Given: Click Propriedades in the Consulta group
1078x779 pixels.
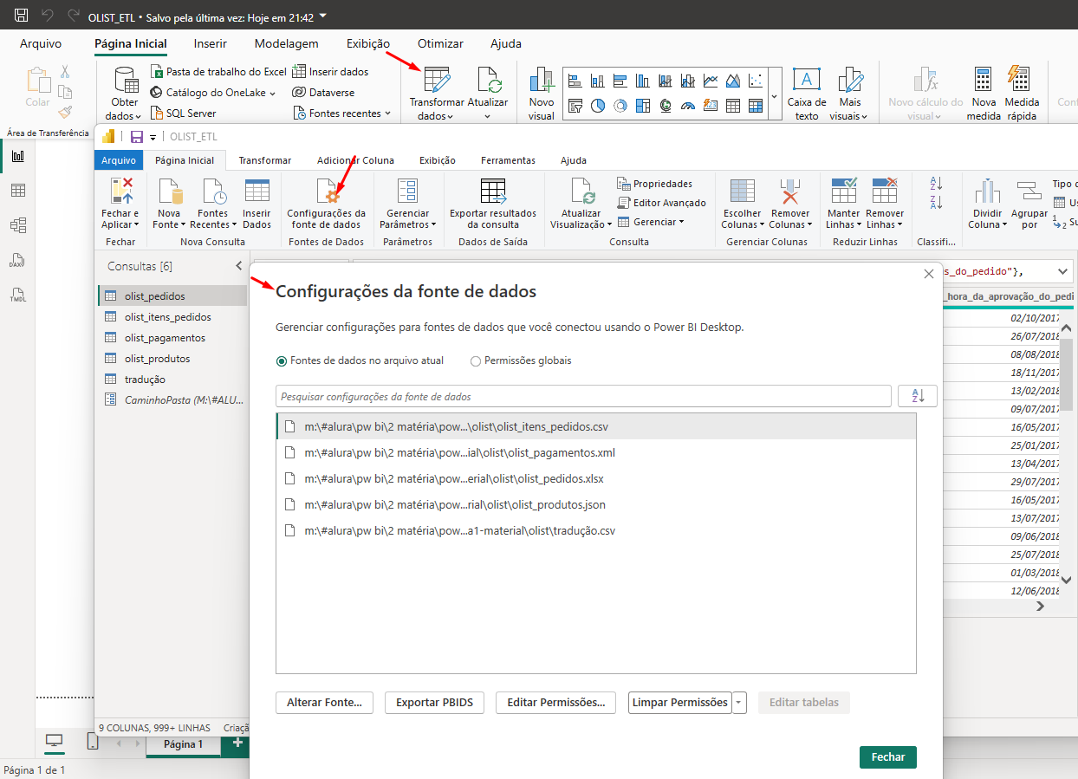Looking at the screenshot, I should 654,184.
